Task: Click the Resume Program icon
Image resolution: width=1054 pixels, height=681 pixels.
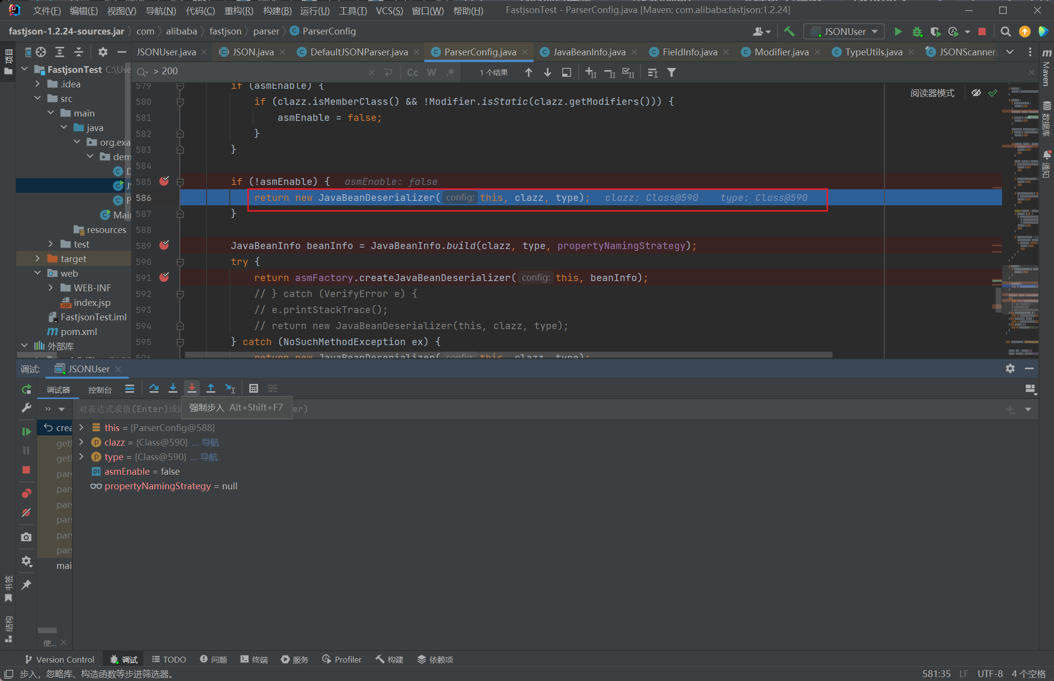Action: (x=26, y=431)
